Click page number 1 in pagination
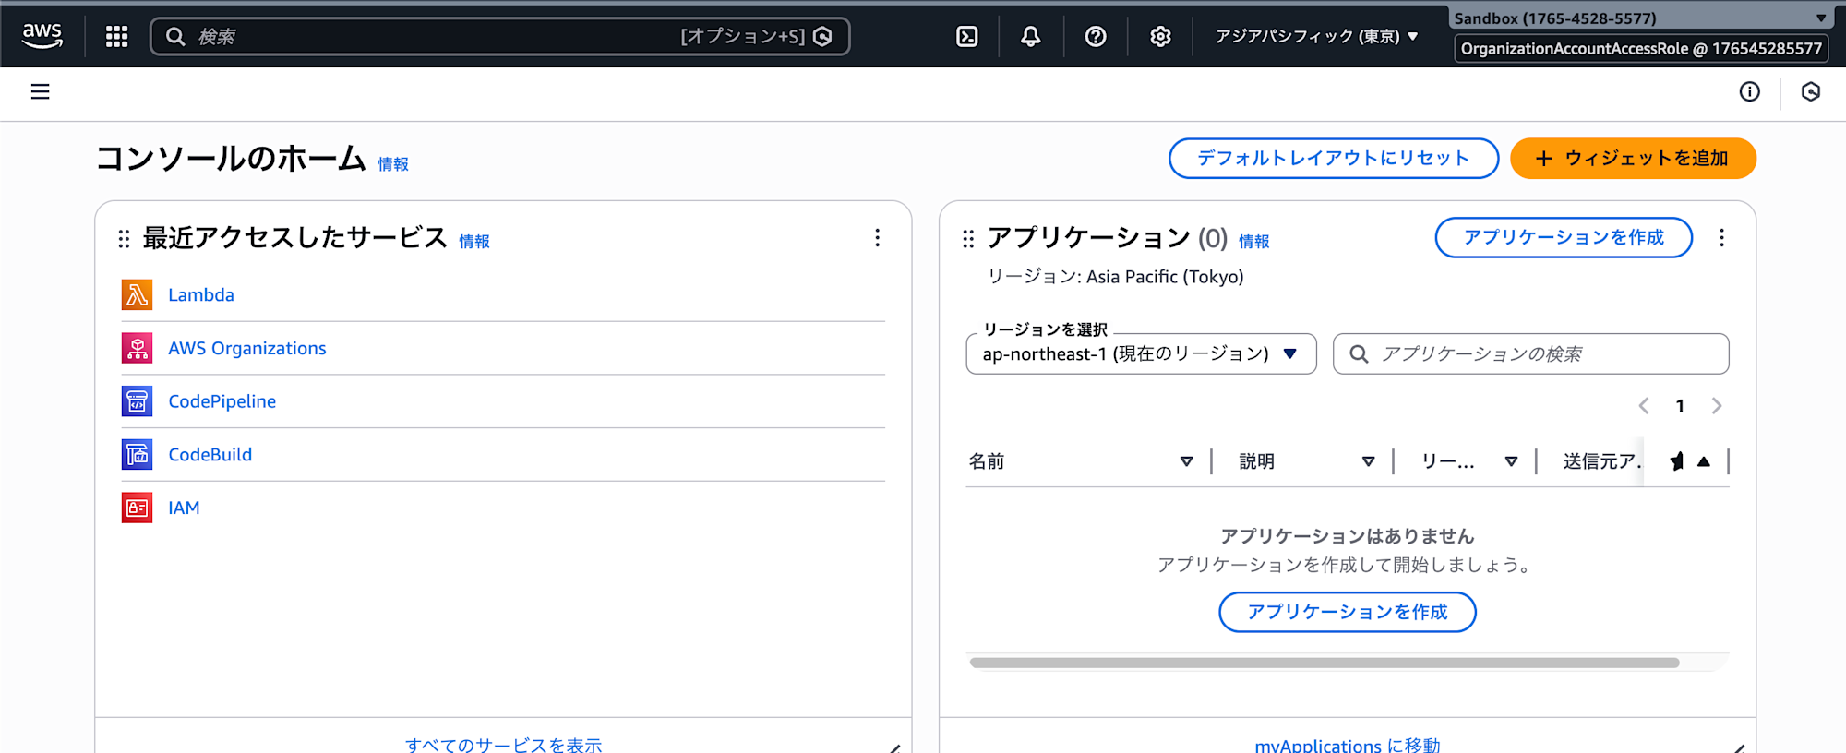The image size is (1846, 753). (x=1680, y=406)
